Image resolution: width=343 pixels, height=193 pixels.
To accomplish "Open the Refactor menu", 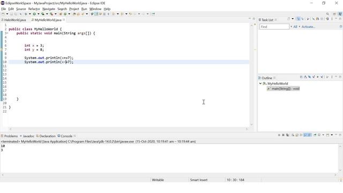I will coord(34,9).
